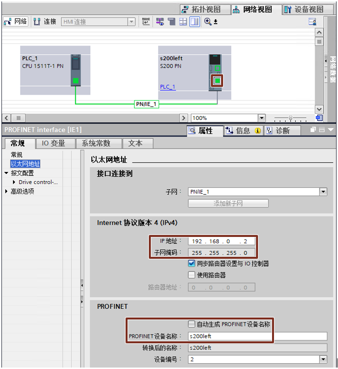
Task: Enable the 使用路由器 checkbox
Action: pyautogui.click(x=192, y=275)
